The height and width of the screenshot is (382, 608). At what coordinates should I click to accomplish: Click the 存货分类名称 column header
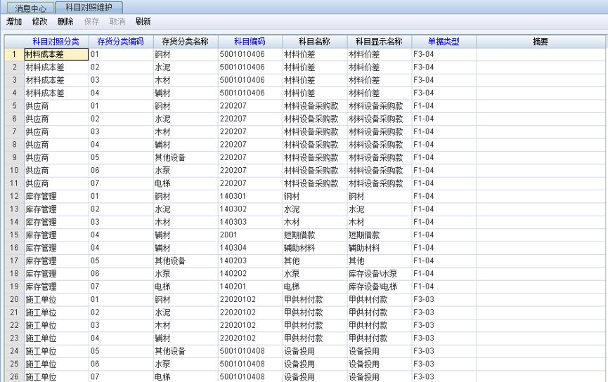[186, 41]
